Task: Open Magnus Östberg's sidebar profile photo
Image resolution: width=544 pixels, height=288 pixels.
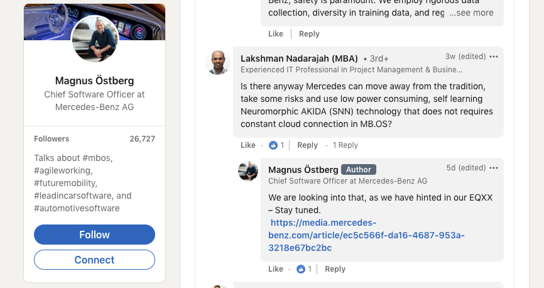Action: click(95, 39)
